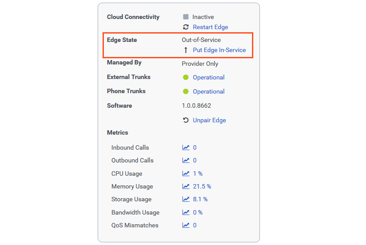Click the Unpair Edge undo icon
The width and height of the screenshot is (366, 245).
[186, 120]
